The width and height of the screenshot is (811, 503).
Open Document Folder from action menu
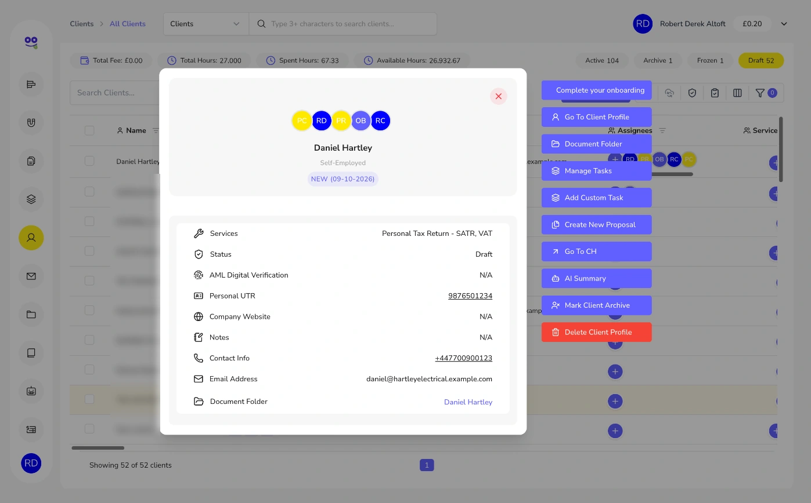[596, 144]
